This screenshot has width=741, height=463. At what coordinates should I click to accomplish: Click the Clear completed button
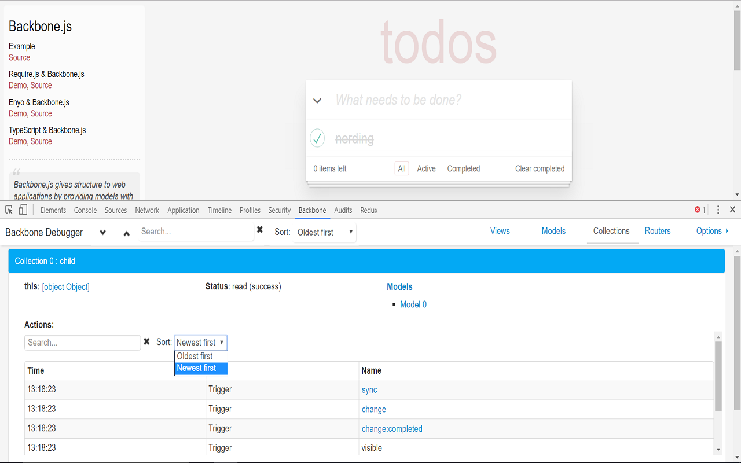tap(540, 168)
